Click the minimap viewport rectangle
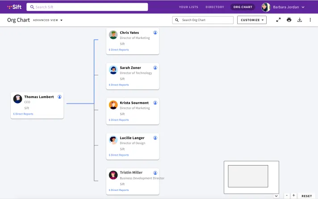 click(x=248, y=176)
